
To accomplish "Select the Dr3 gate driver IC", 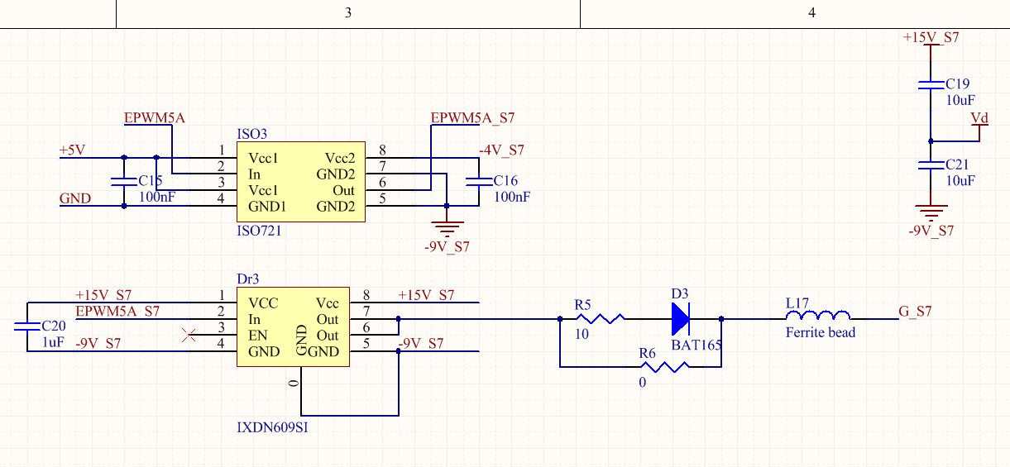I will pyautogui.click(x=293, y=327).
